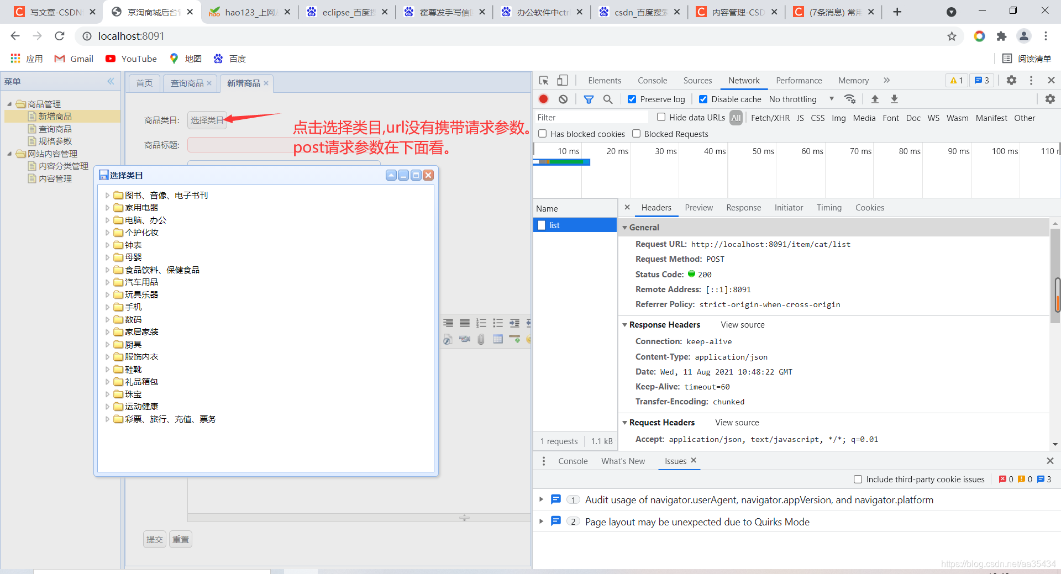Select the DevTools inspect element tool
The width and height of the screenshot is (1061, 574).
click(544, 81)
